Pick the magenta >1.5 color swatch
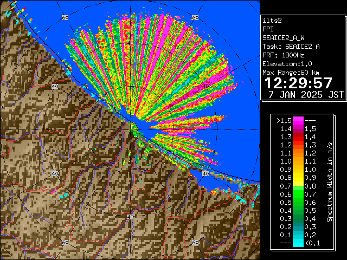Screen dimensions: 347x260 (298, 120)
